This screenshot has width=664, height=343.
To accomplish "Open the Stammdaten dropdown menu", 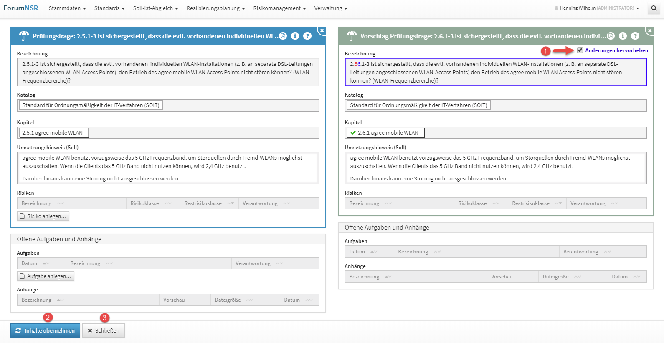I will [67, 8].
